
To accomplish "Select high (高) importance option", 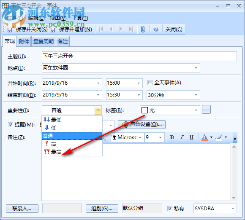I will 72,144.
